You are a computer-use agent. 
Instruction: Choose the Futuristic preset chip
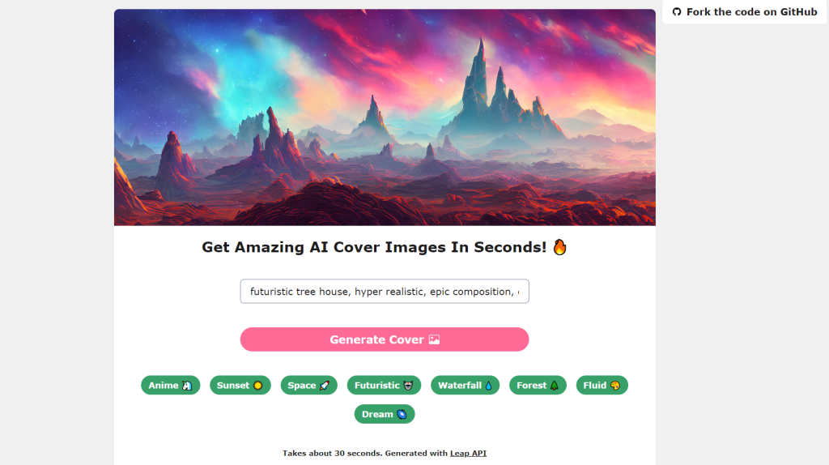tap(384, 385)
